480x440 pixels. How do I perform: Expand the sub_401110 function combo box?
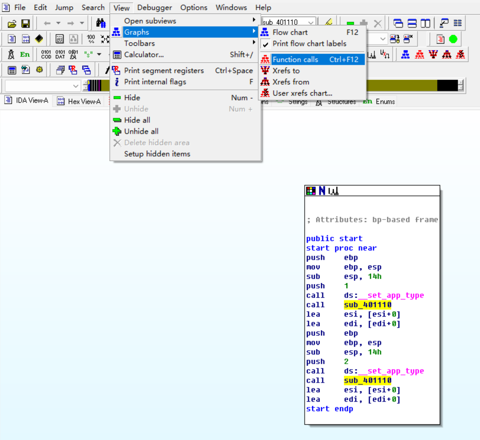click(x=311, y=22)
